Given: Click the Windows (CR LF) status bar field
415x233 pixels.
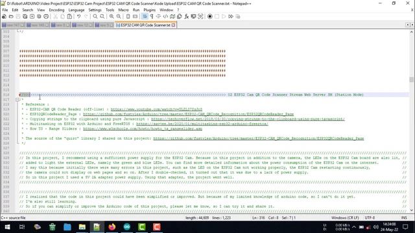Looking at the screenshot, I should (x=345, y=217).
